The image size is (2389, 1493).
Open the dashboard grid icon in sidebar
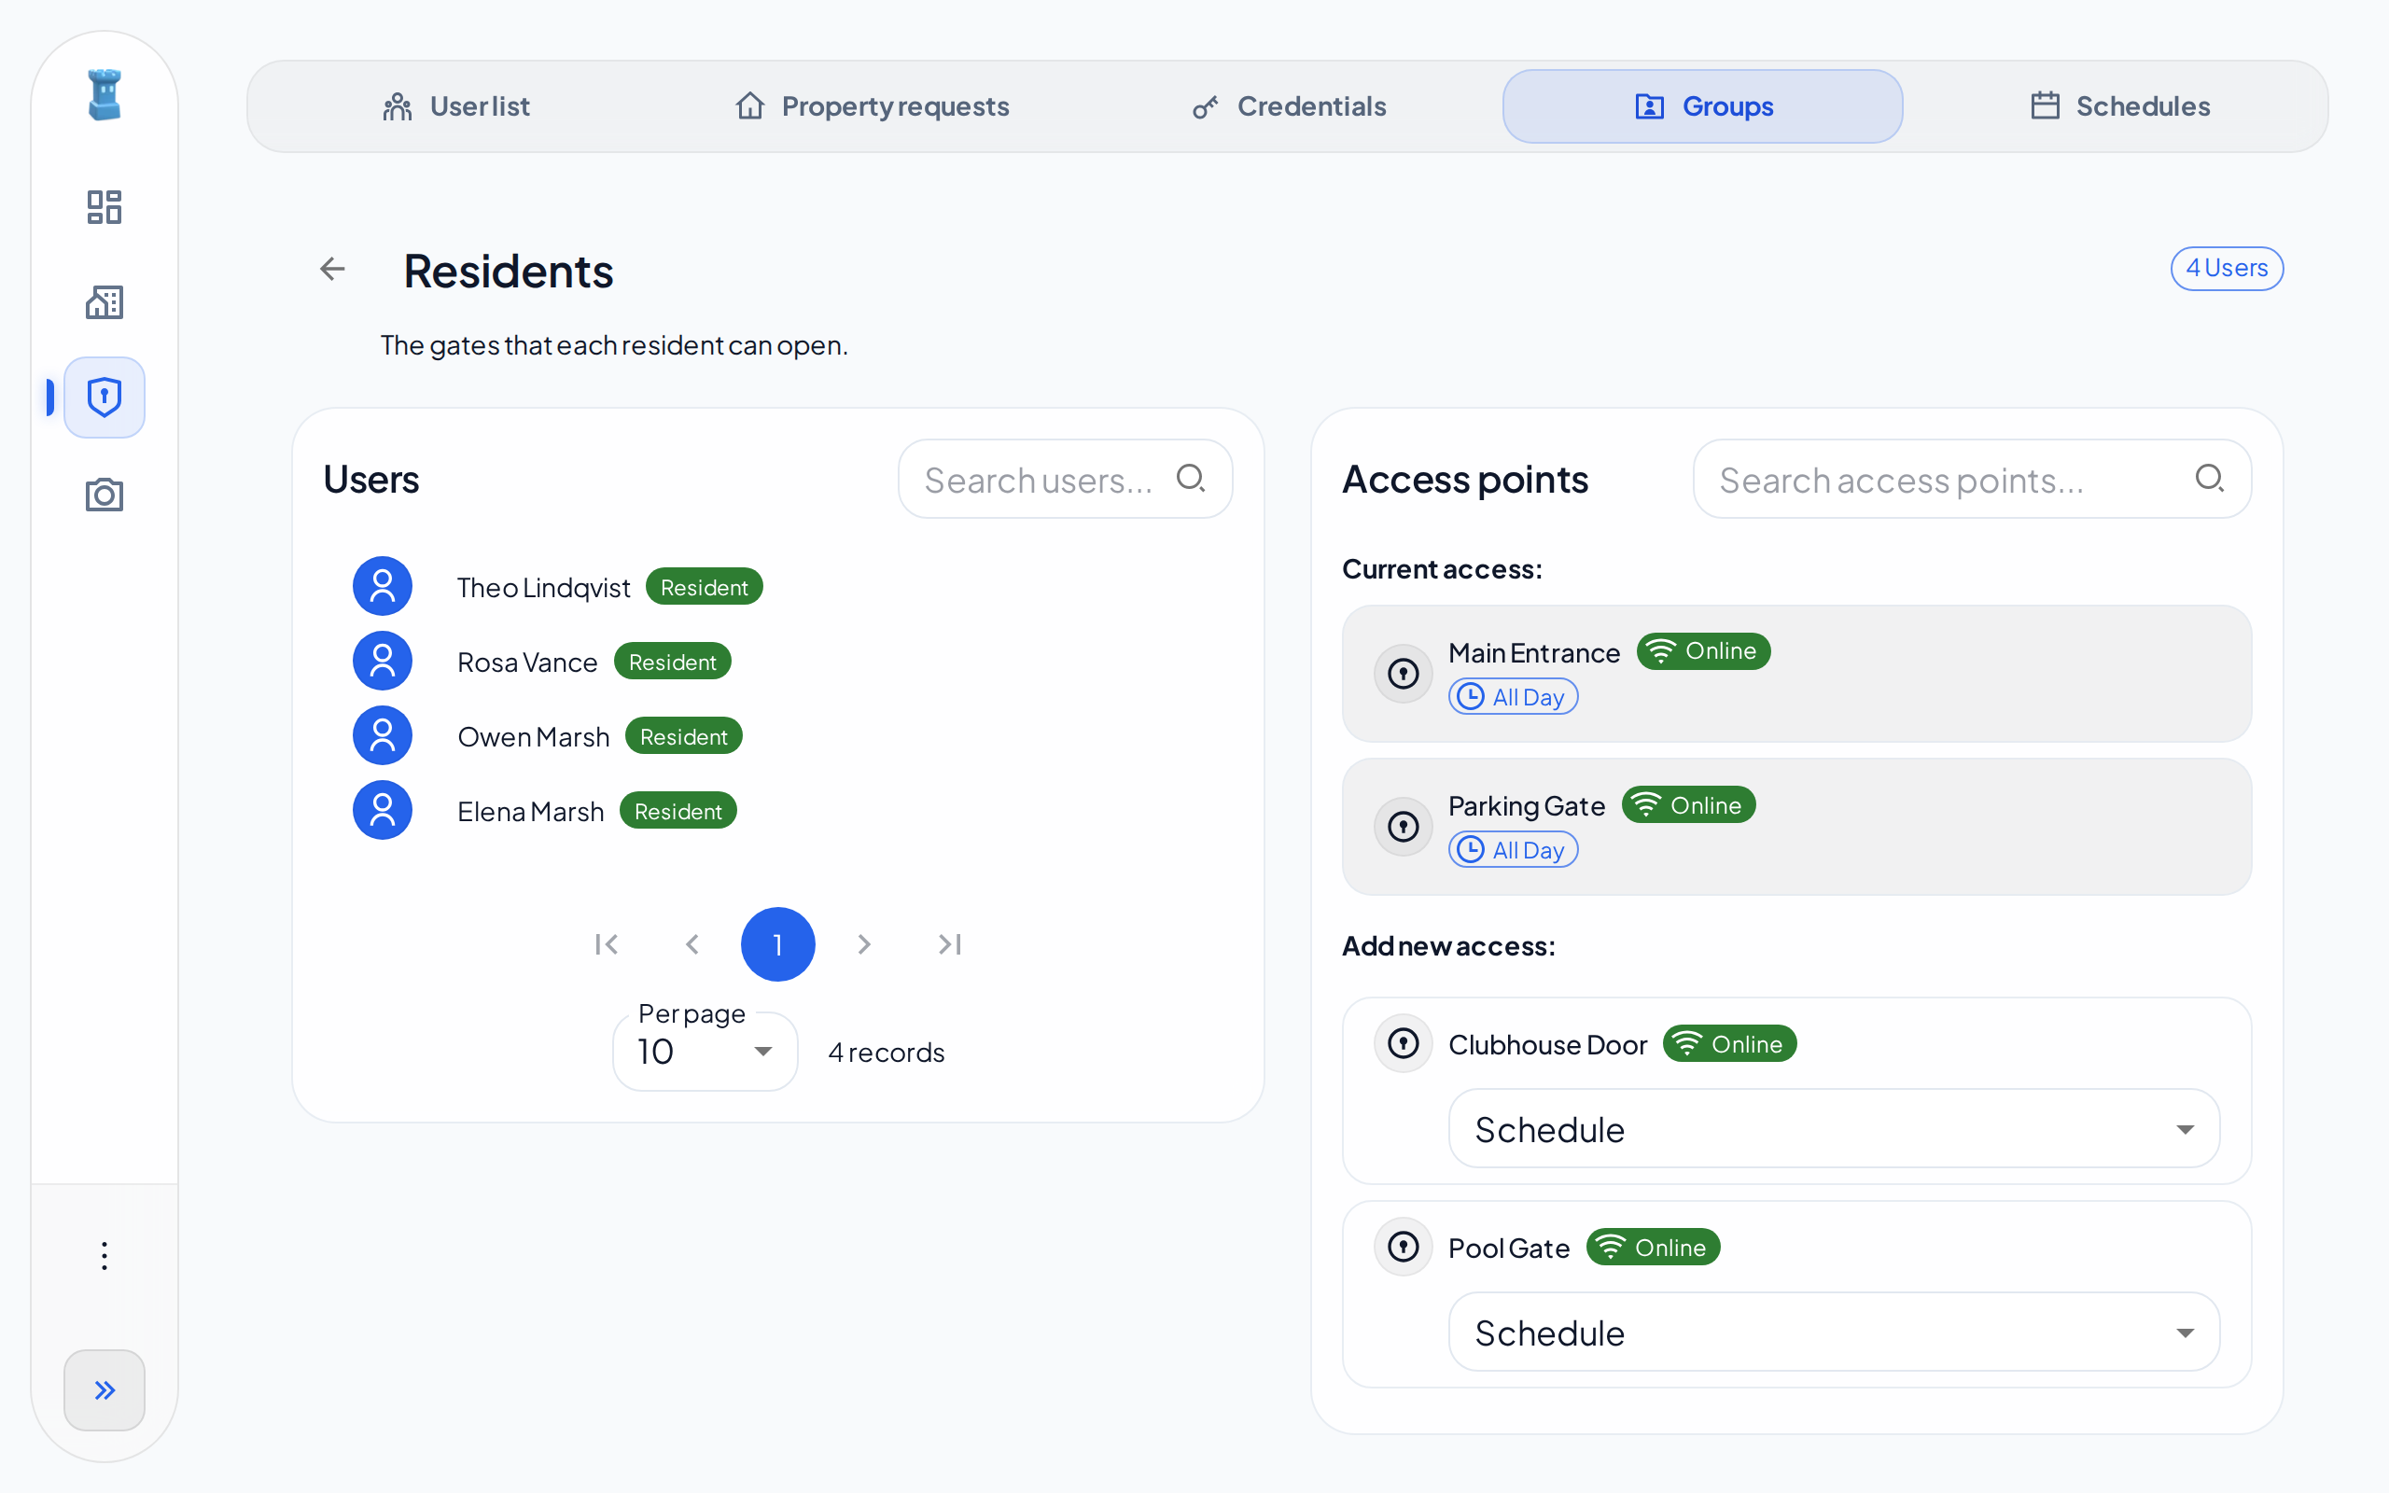tap(104, 207)
